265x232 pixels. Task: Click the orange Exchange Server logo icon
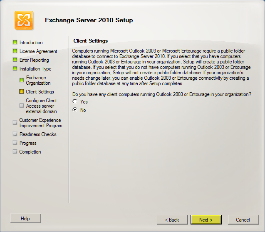click(x=24, y=20)
